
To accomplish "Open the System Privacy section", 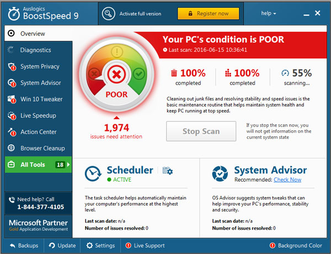I will [x=39, y=66].
